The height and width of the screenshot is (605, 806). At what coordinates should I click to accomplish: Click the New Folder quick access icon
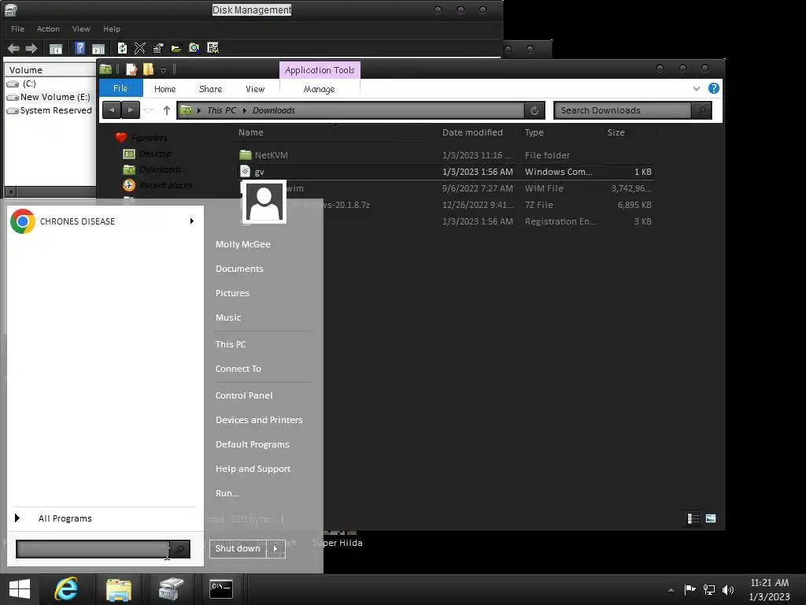[x=149, y=69]
